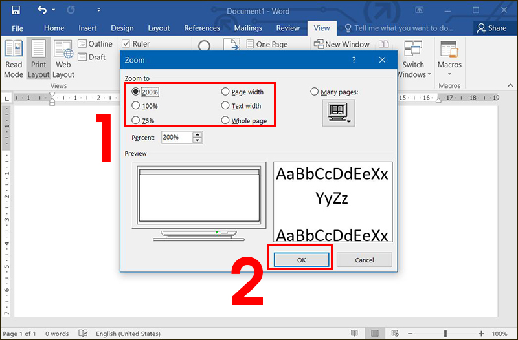The height and width of the screenshot is (340, 518).
Task: Click OK in the Zoom dialog
Action: pyautogui.click(x=301, y=260)
